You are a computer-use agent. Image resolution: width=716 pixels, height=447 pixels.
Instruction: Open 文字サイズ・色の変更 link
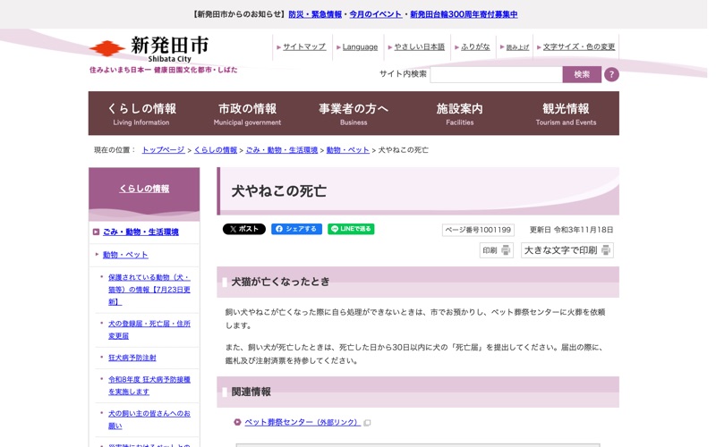pos(579,46)
